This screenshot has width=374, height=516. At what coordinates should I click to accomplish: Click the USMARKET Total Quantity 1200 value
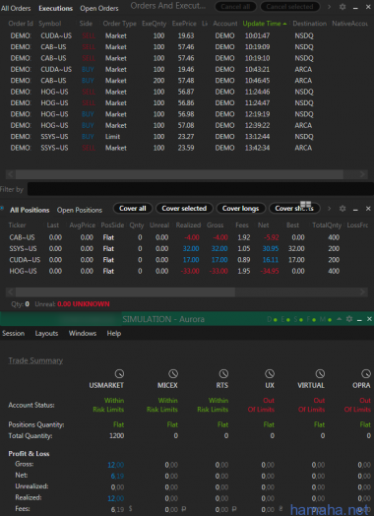(116, 436)
